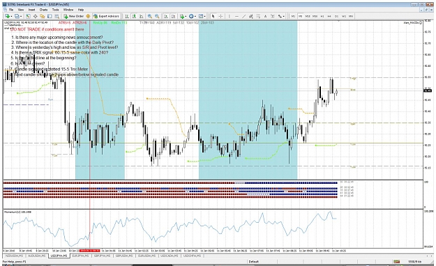The height and width of the screenshot is (266, 436).
Task: Toggle the Navigator folder icon
Action: pos(43,16)
